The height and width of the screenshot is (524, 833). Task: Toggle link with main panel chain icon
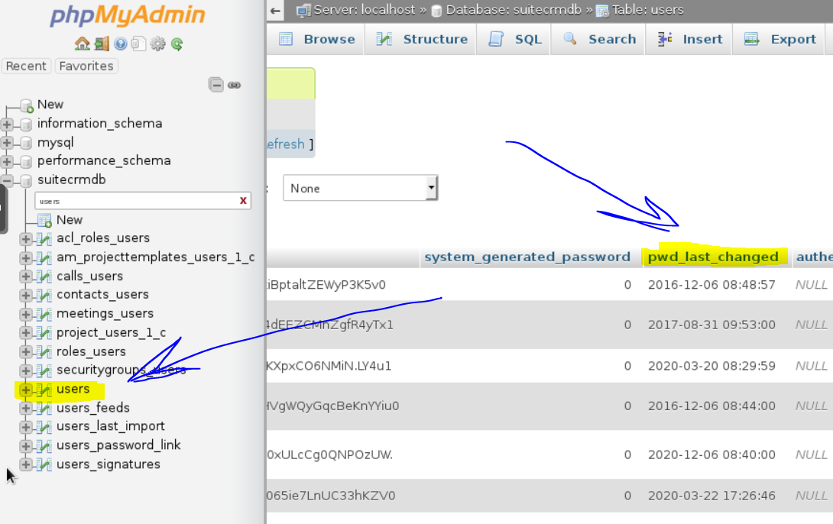tap(235, 85)
